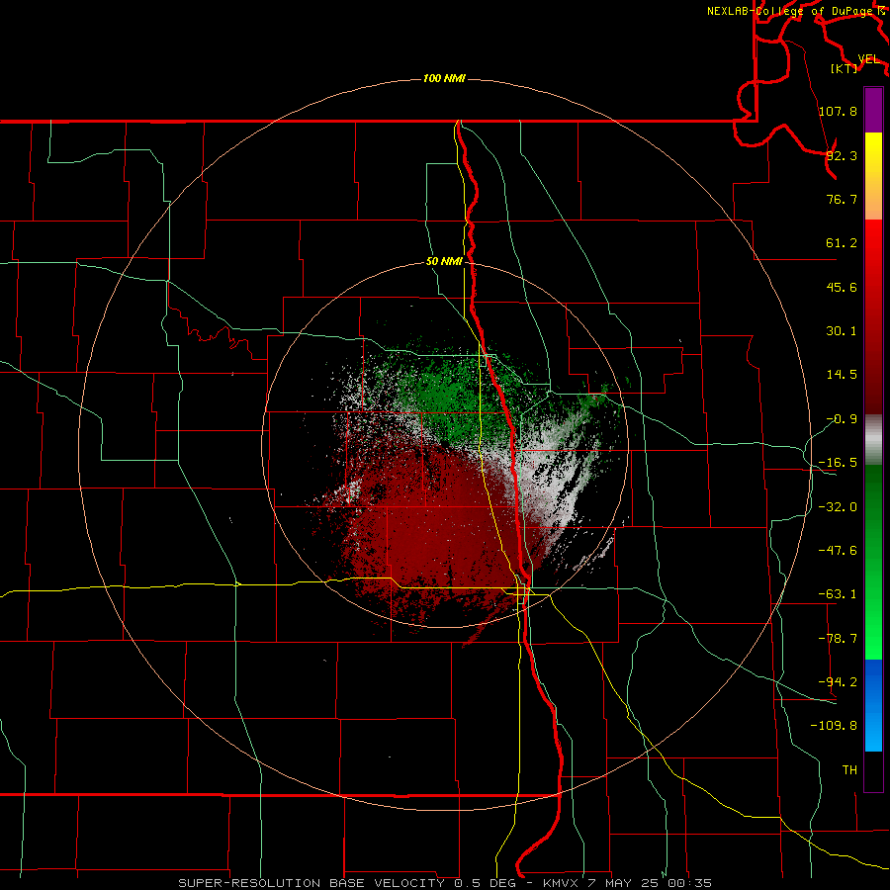Click the -63.1 velocity scale label
Screen dimensions: 890x890
pyautogui.click(x=838, y=594)
